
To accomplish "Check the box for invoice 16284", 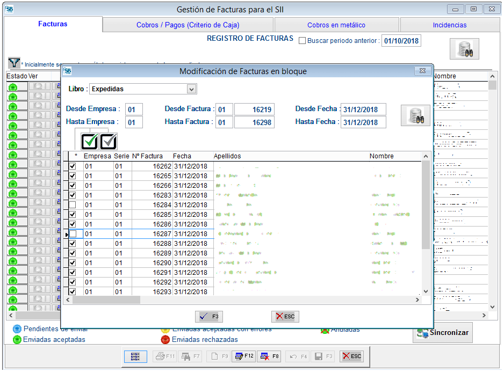I will click(73, 205).
